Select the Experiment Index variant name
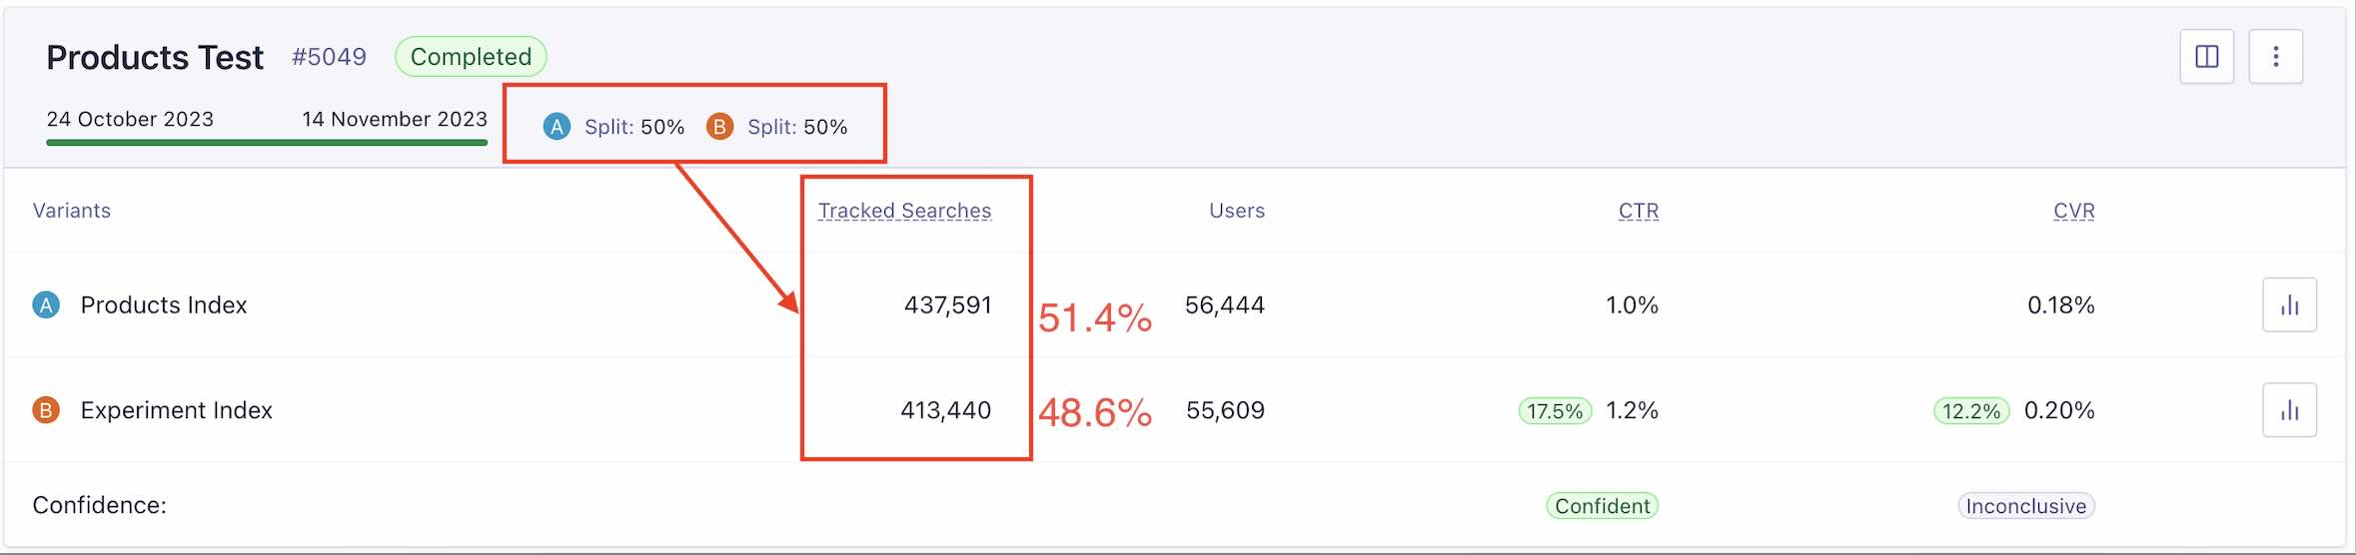The image size is (2356, 555). [x=176, y=410]
